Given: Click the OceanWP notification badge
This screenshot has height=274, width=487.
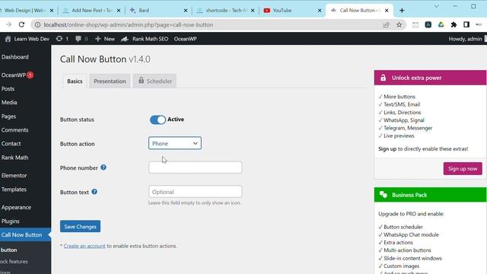Looking at the screenshot, I should point(30,75).
